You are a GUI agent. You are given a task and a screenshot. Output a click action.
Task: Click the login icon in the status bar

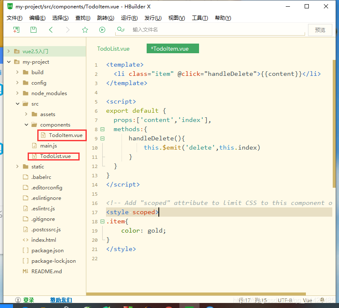point(18,300)
